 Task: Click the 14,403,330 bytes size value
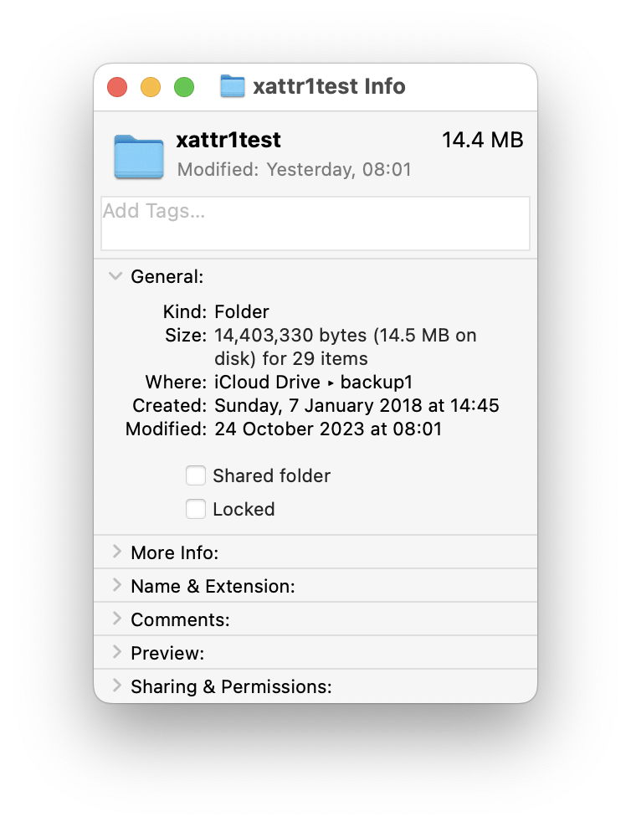click(x=345, y=336)
